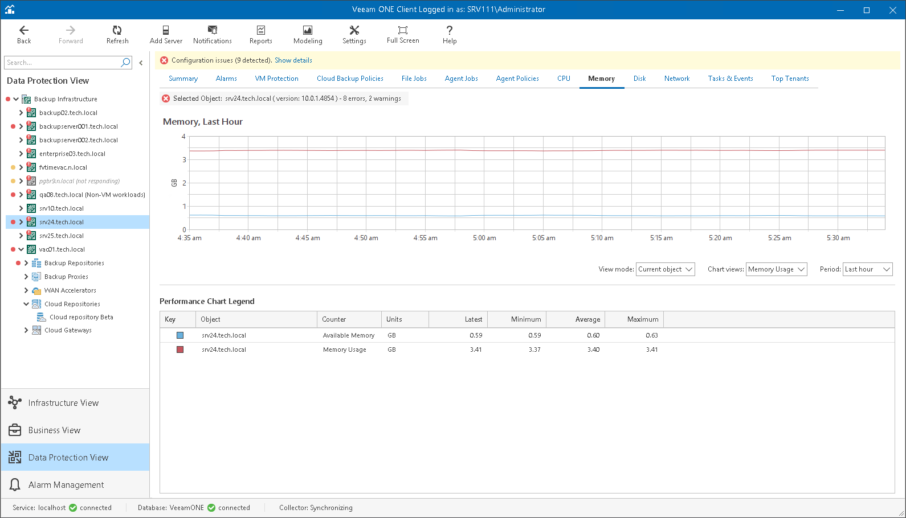Click the Cloud Gateways icon in tree
This screenshot has height=518, width=906.
point(36,330)
